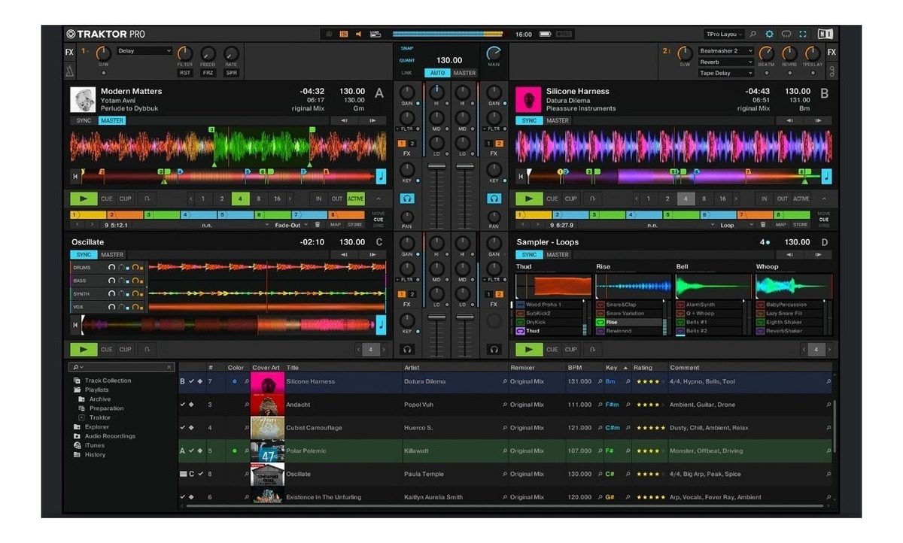Image resolution: width=903 pixels, height=543 pixels.
Task: Play Deck A with green play button
Action: [x=84, y=199]
